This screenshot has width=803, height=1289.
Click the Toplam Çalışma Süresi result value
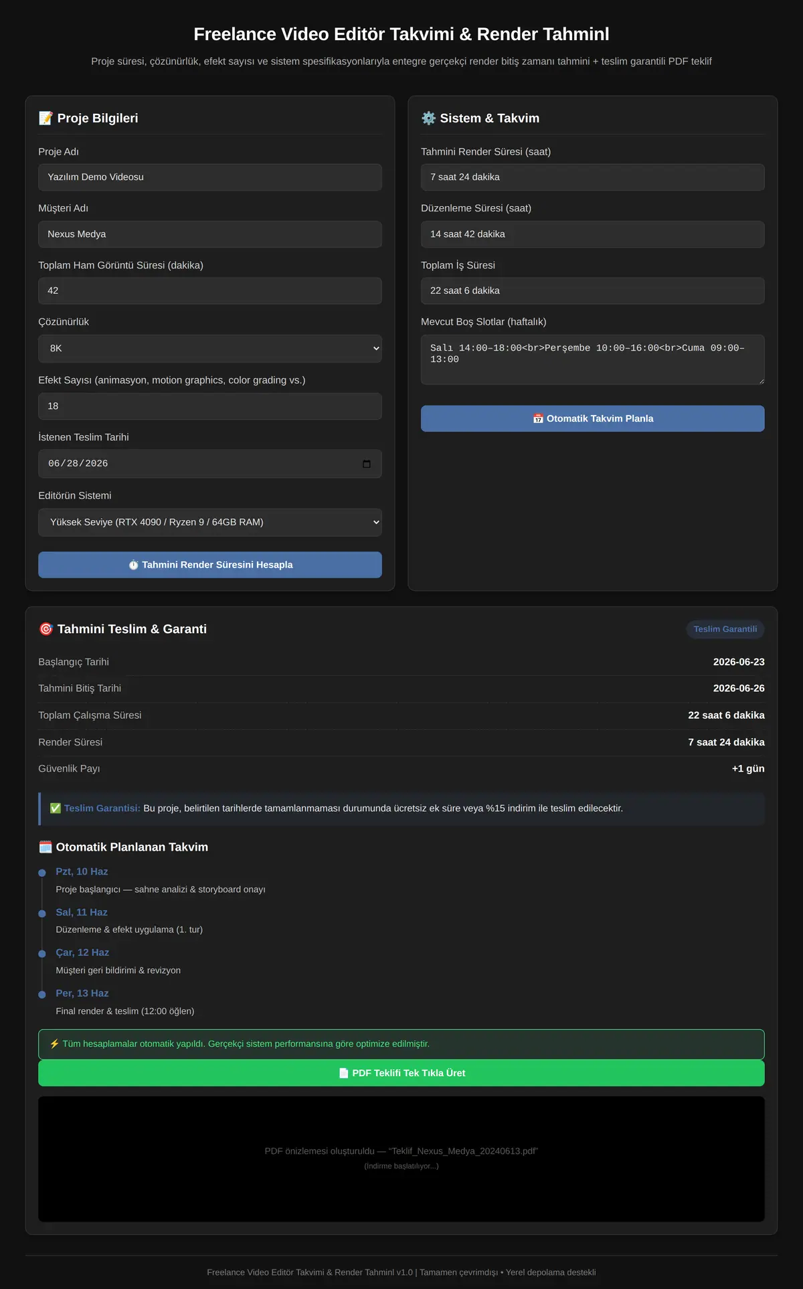(726, 715)
